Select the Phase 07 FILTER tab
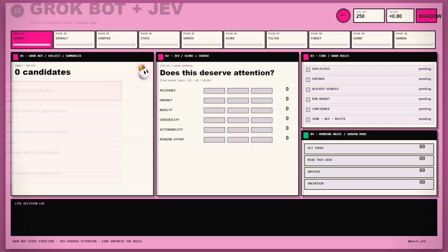Viewport: 448px width, 252px height. coord(287,40)
